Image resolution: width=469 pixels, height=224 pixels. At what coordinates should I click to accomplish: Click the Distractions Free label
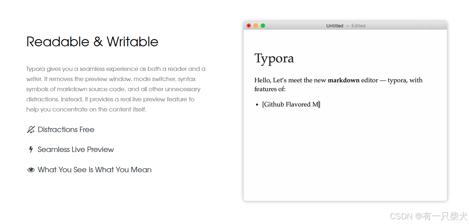66,130
